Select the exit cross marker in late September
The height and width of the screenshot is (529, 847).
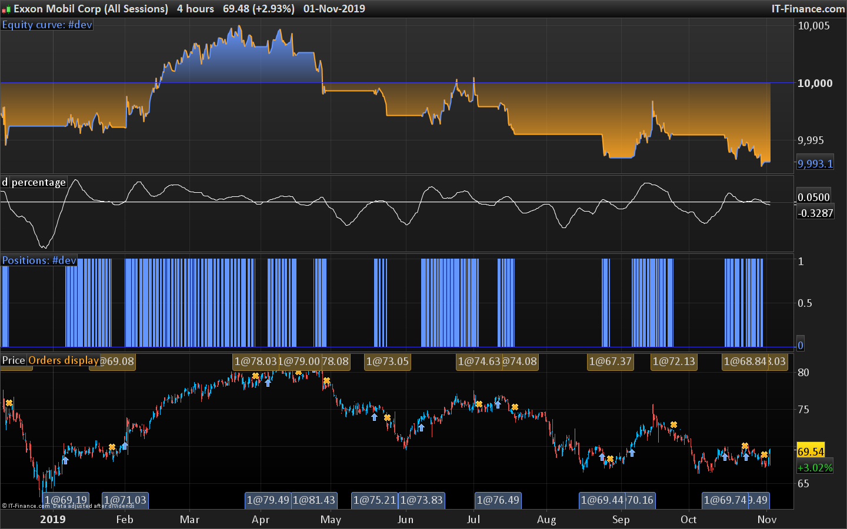pyautogui.click(x=673, y=425)
